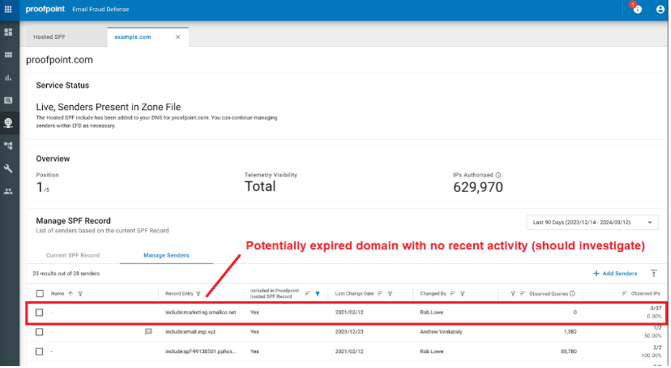
Task: Click the 2023/12/23 last change date
Action: coord(348,331)
